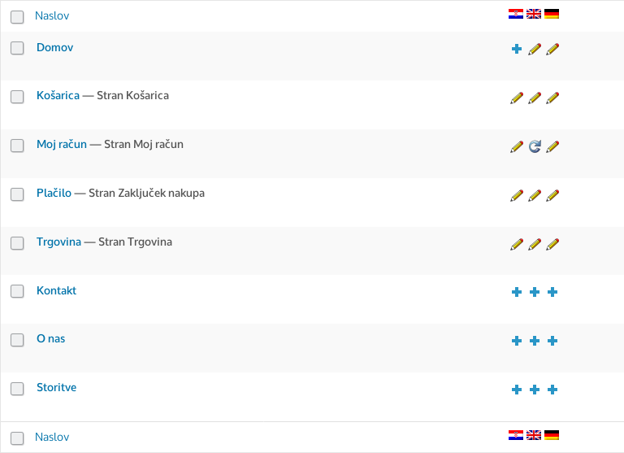Edit German translation of Košarica page

[x=552, y=98]
